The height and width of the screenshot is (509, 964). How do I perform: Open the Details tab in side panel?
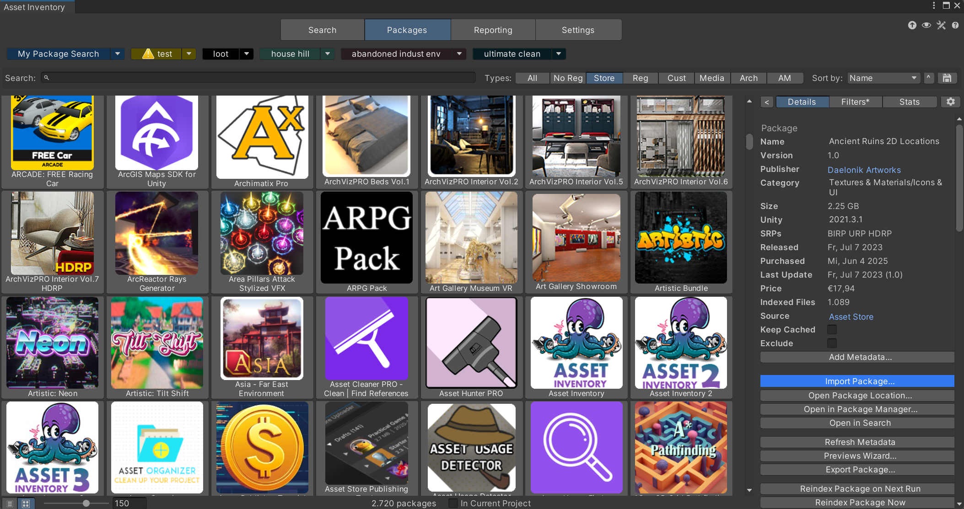tap(802, 102)
